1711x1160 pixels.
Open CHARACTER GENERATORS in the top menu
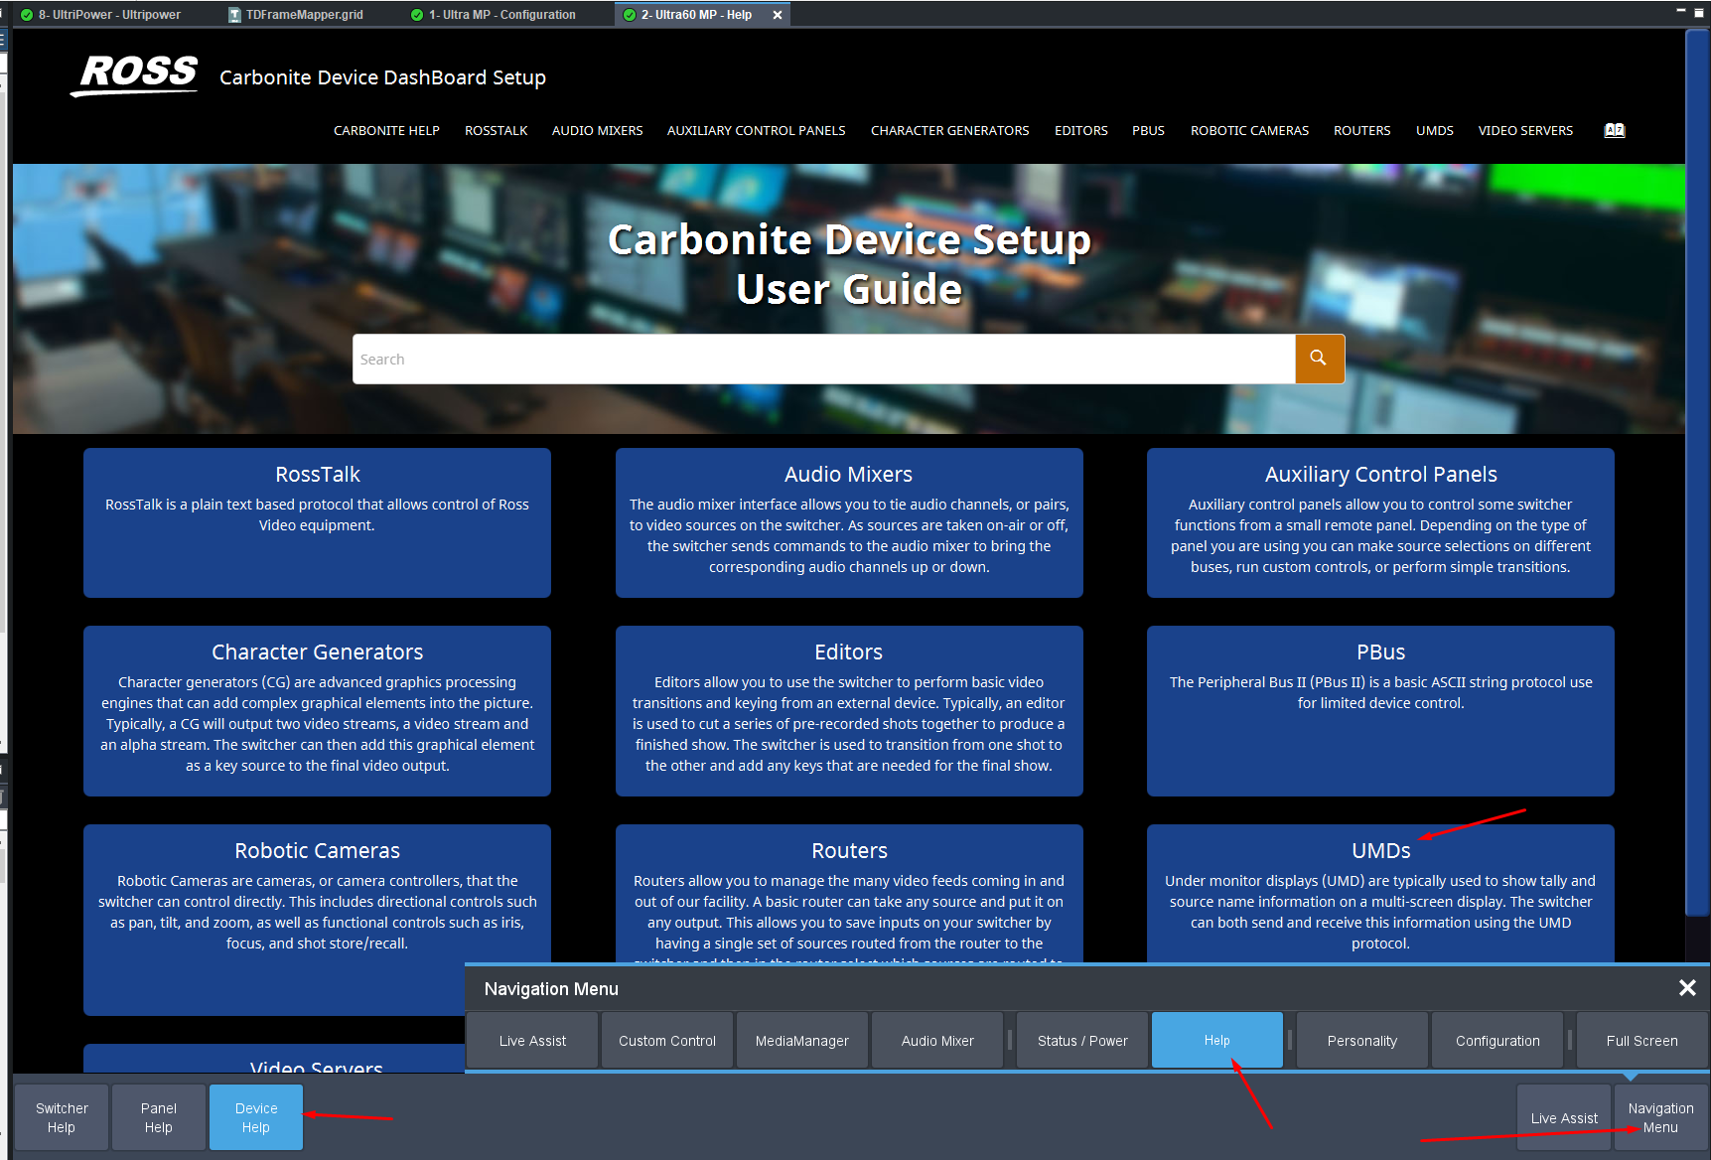(950, 130)
